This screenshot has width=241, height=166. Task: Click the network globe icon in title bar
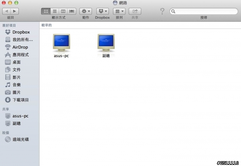click(115, 3)
